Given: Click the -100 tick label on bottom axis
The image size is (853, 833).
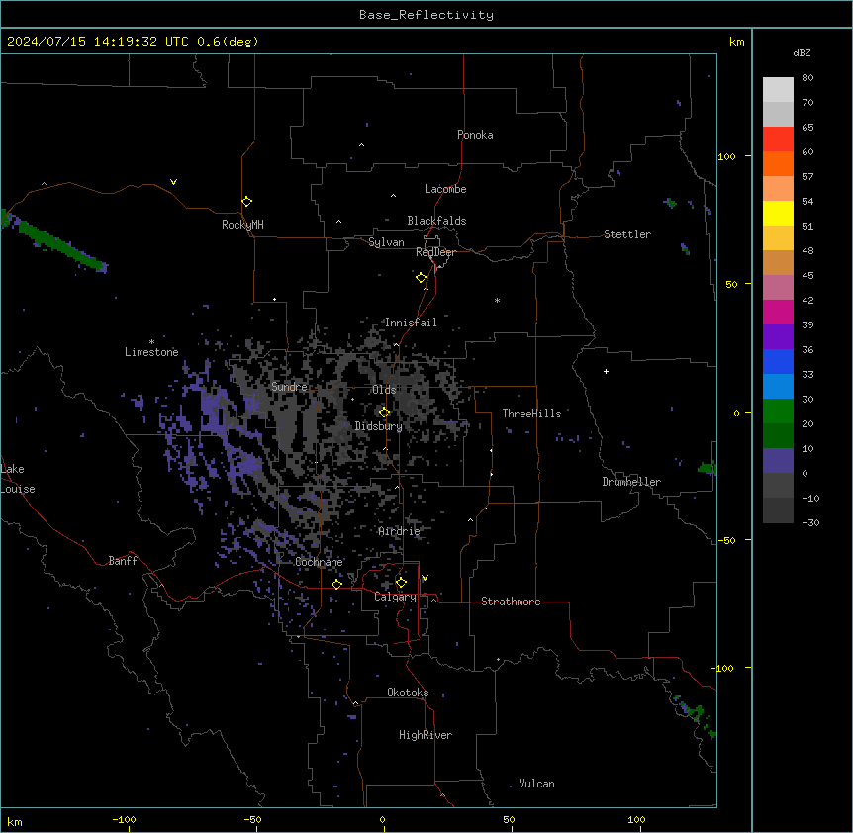Looking at the screenshot, I should 124,819.
